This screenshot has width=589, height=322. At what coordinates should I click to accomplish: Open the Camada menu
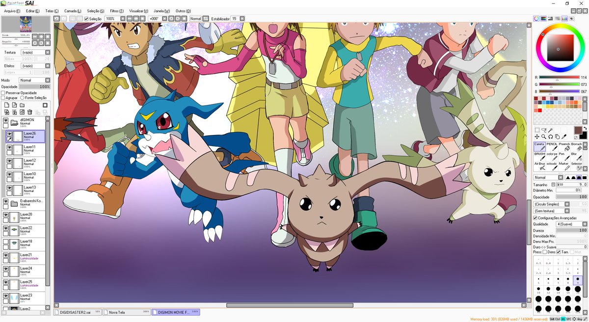click(73, 11)
